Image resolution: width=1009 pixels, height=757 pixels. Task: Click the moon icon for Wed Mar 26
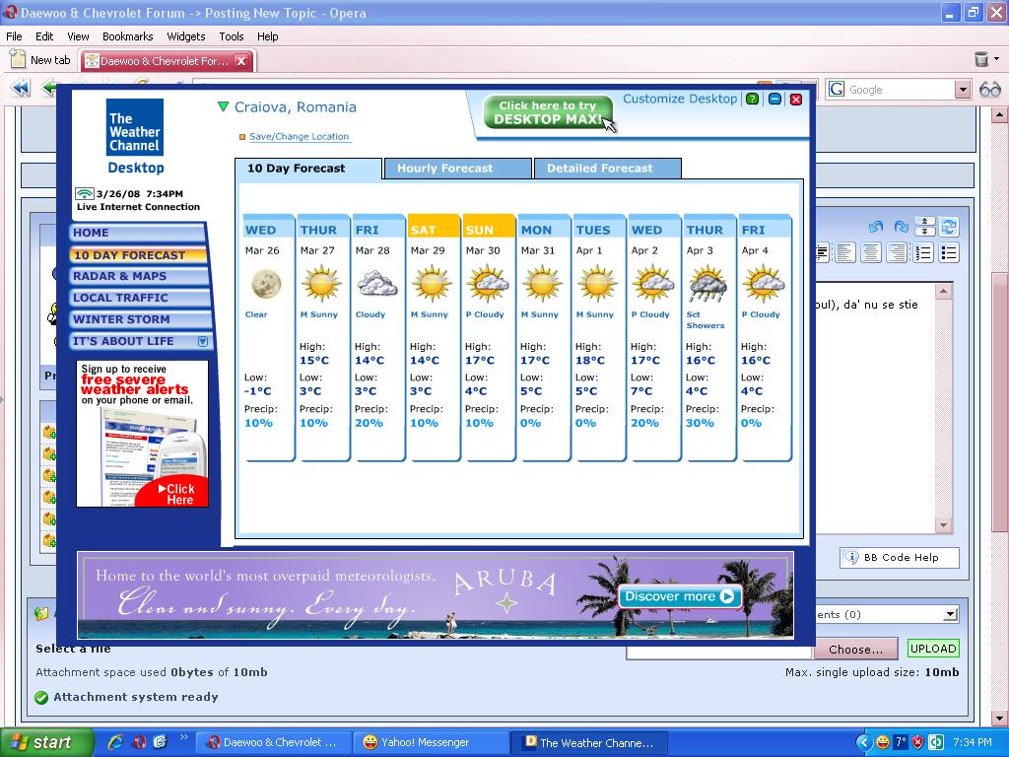[266, 284]
